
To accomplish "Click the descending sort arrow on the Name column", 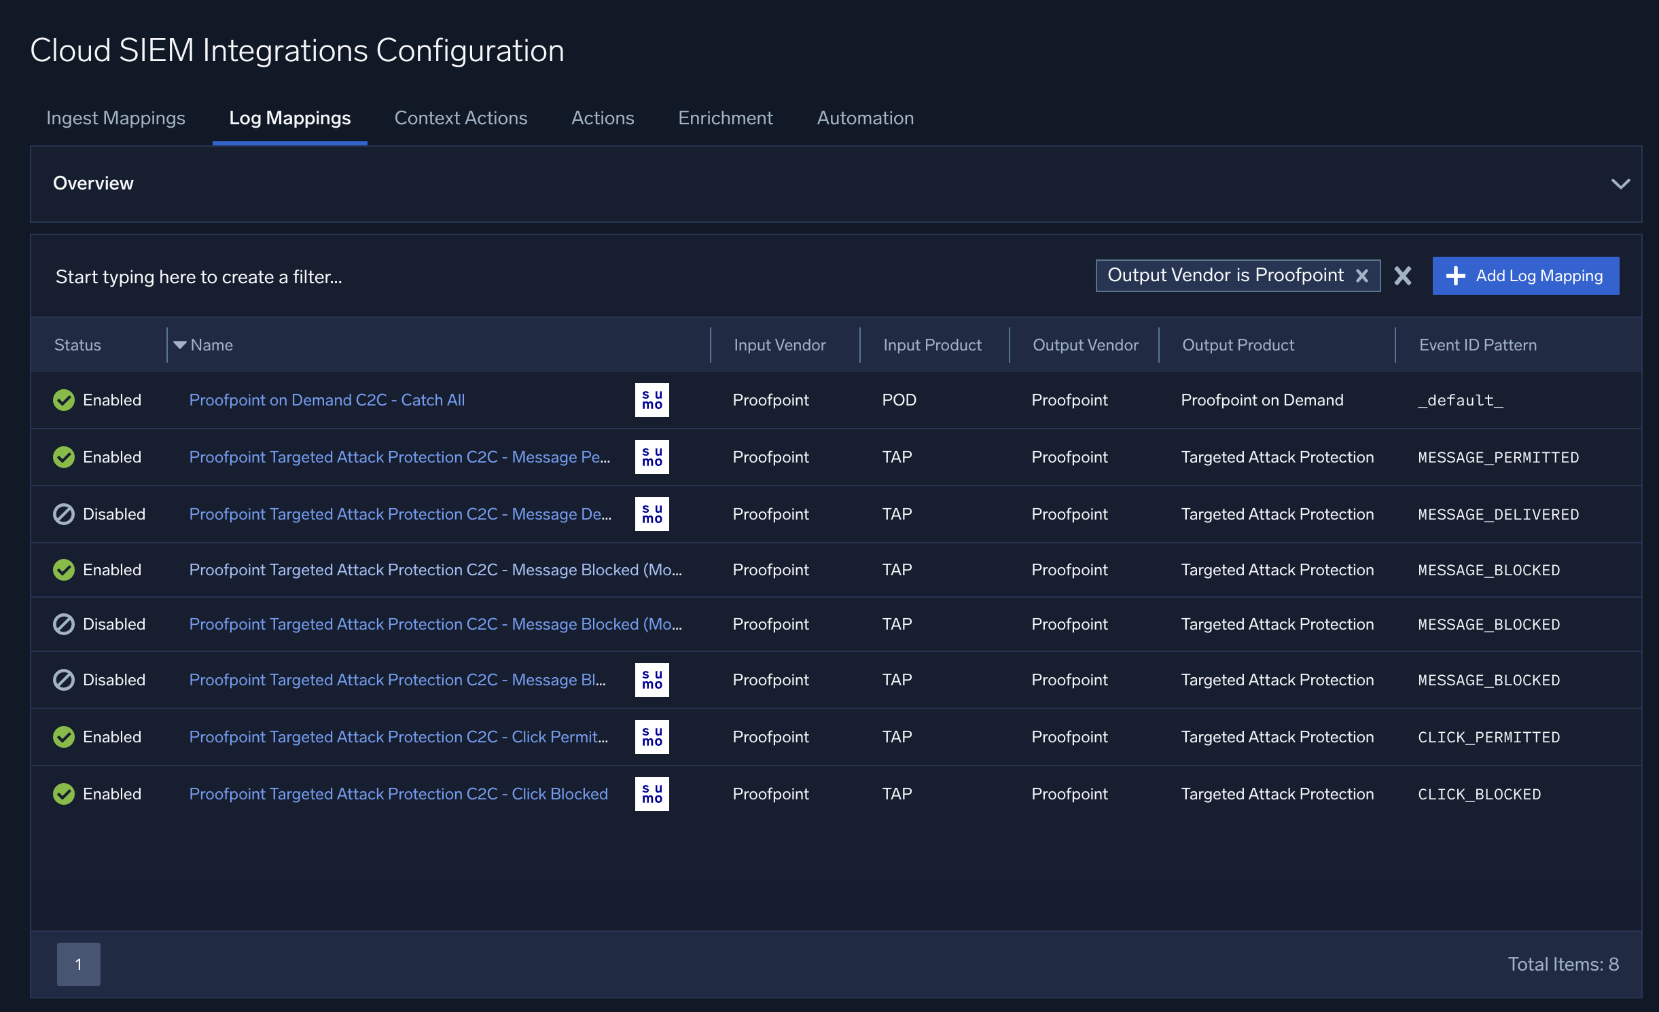I will coord(179,345).
